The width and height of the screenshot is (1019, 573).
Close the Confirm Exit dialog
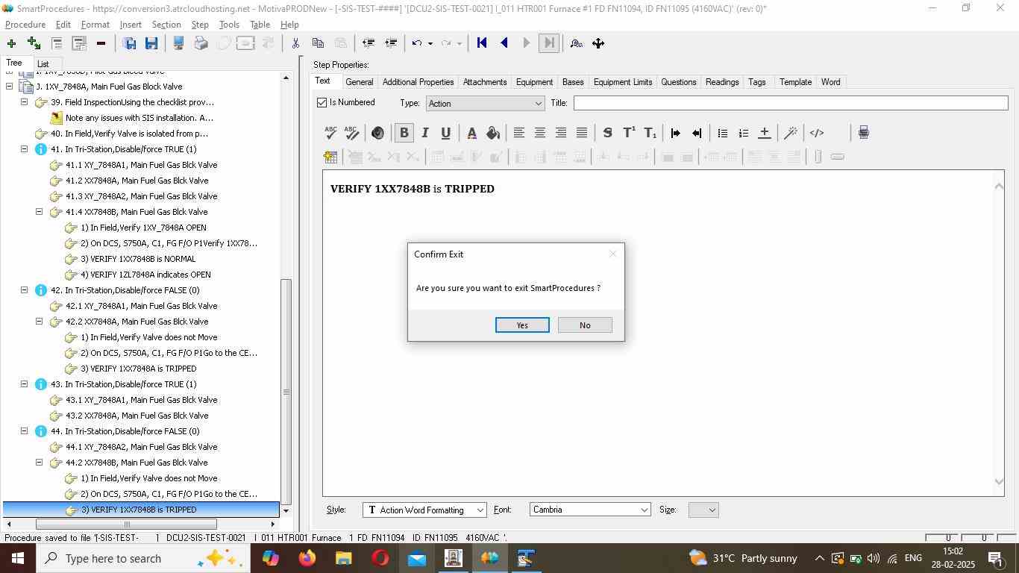612,254
